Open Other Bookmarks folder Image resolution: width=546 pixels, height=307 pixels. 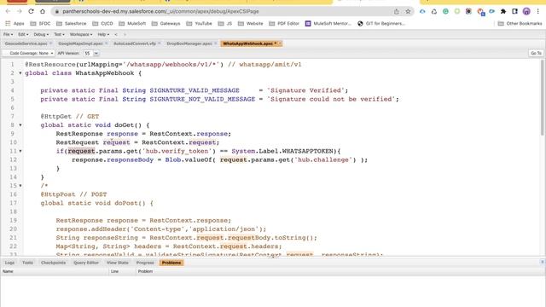click(520, 24)
